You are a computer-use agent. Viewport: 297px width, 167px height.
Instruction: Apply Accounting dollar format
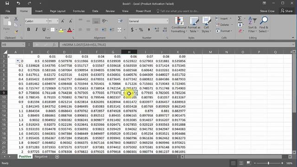[x=132, y=30]
